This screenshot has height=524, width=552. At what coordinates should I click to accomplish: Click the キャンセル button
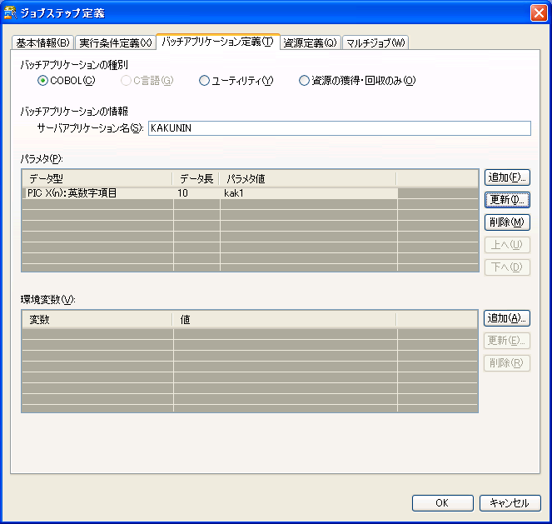pyautogui.click(x=510, y=503)
